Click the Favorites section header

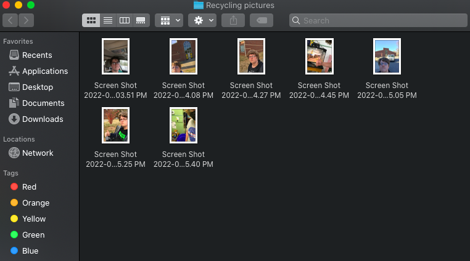tap(18, 41)
